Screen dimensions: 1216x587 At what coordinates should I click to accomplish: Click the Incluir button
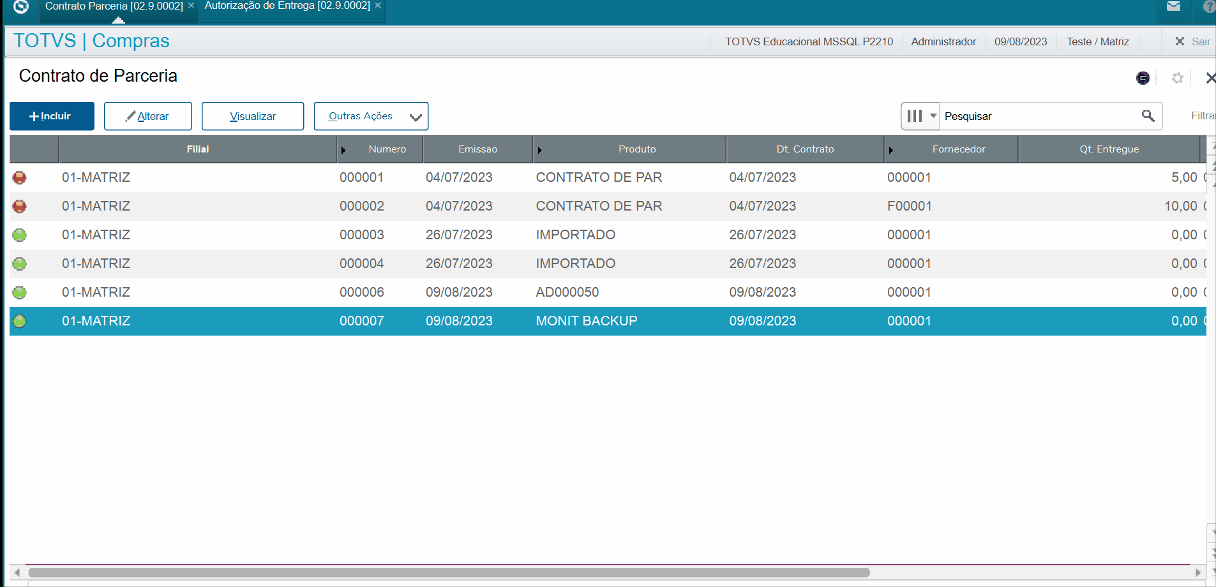point(51,116)
